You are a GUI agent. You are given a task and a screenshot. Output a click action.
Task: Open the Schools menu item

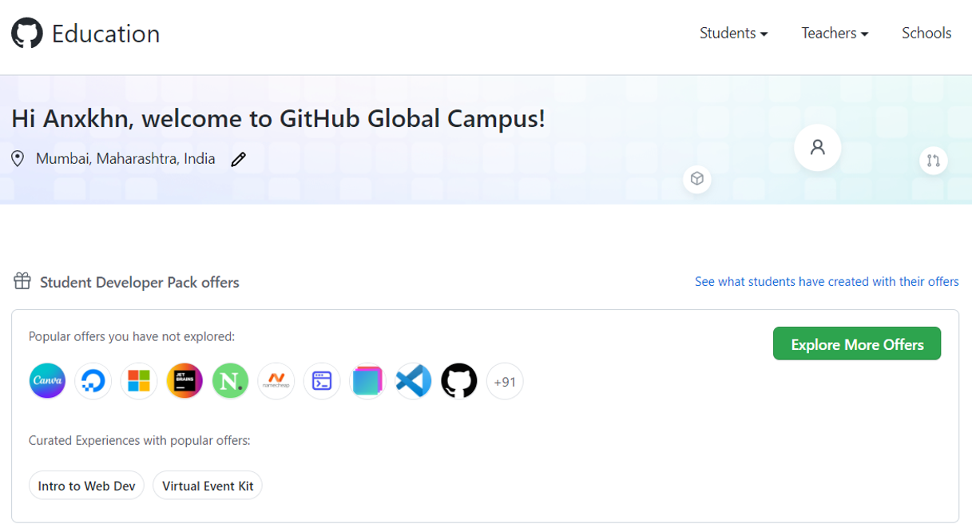(x=926, y=34)
